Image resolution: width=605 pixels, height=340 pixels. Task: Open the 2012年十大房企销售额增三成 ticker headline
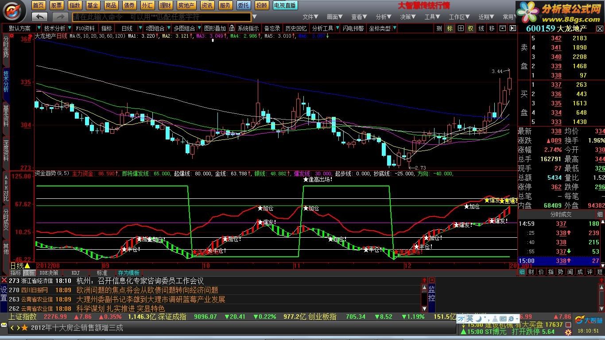pyautogui.click(x=77, y=328)
